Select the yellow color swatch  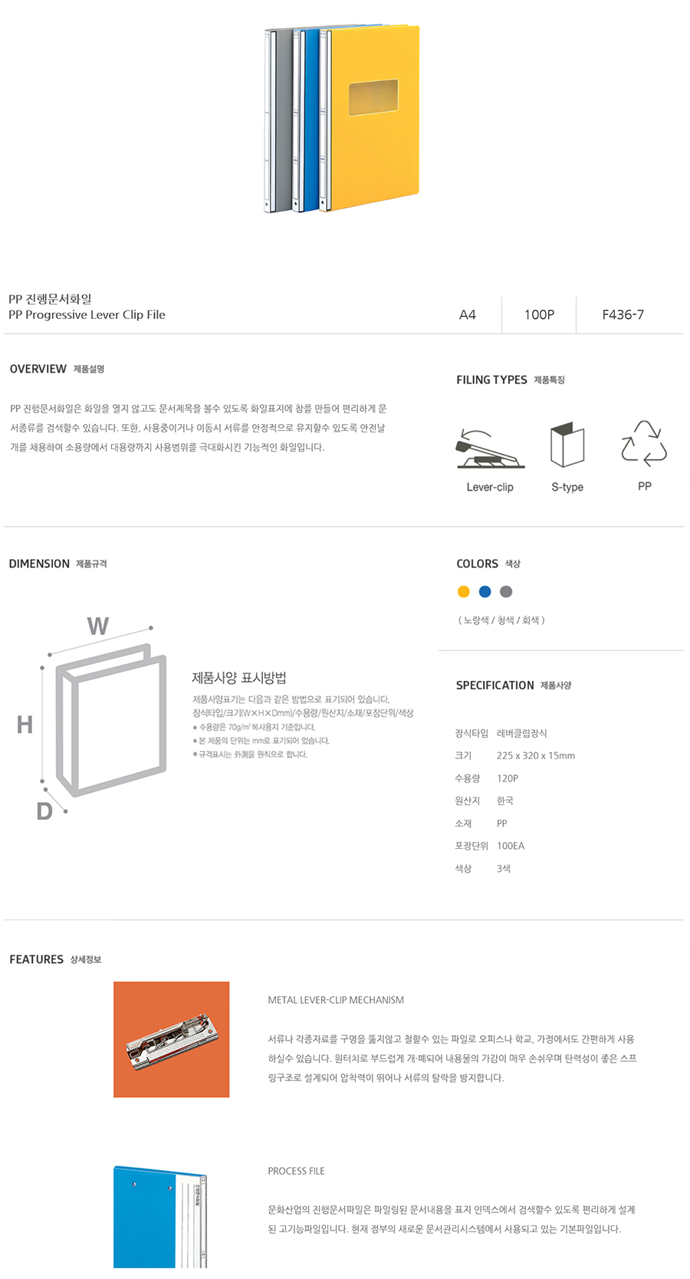[463, 591]
